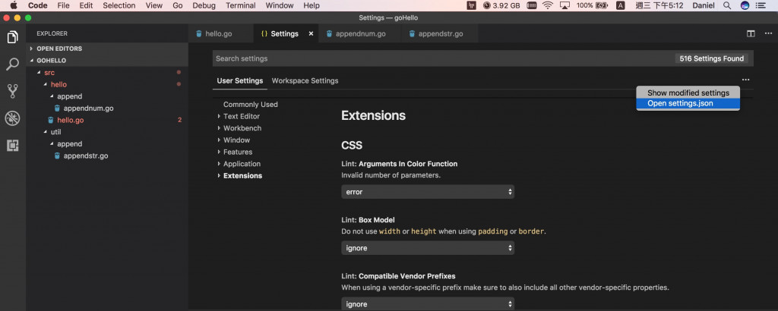The image size is (778, 311).
Task: Expand the Text Editor settings category
Action: [x=241, y=116]
